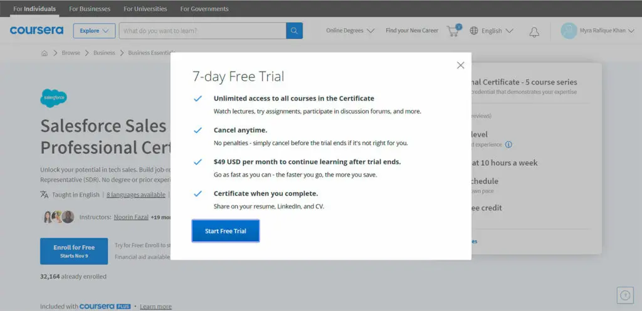Open the Coursera home logo
This screenshot has width=642, height=311.
[37, 30]
